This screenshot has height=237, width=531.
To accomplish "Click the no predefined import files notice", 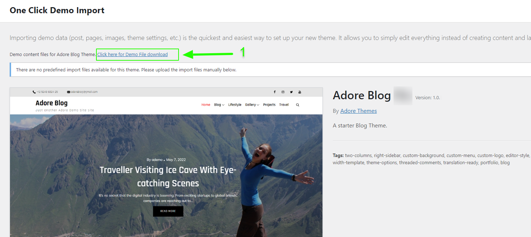I will point(270,70).
